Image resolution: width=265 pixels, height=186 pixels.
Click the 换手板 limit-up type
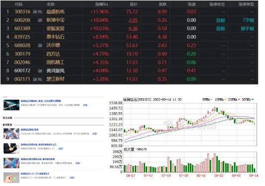[248, 29]
